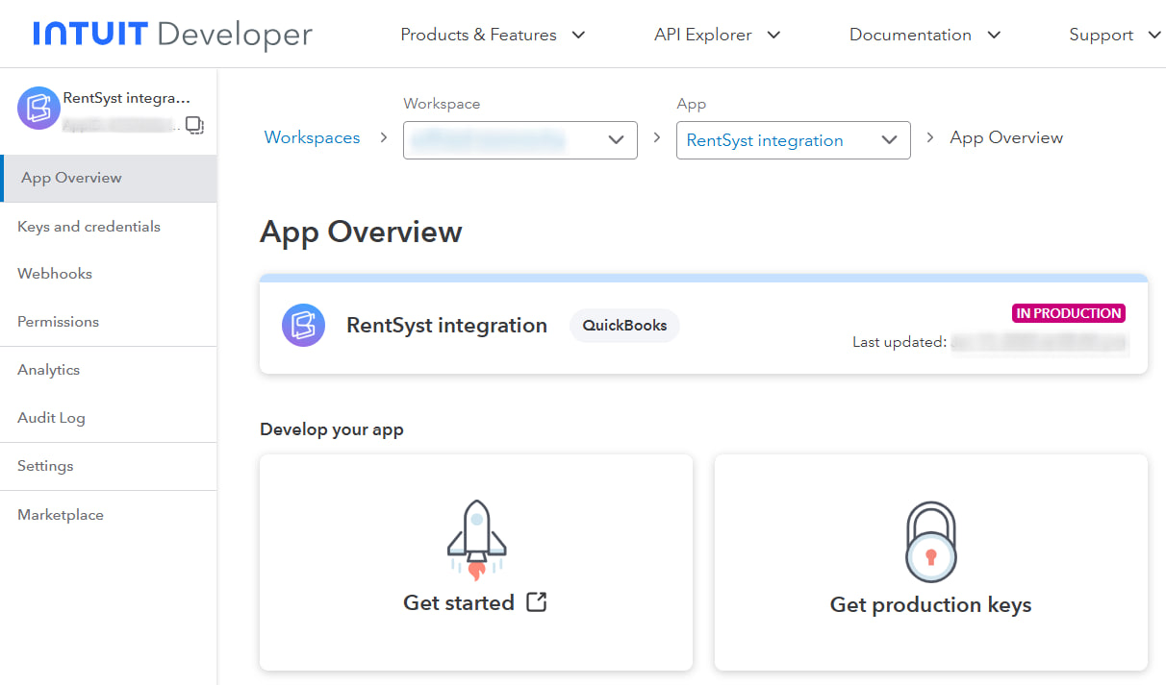Click the QuickBooks tag chip

tap(624, 326)
